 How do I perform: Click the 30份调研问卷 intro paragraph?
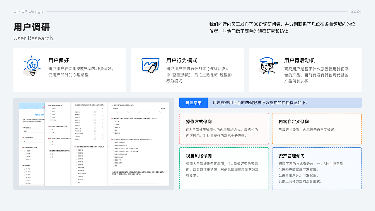tap(282, 28)
